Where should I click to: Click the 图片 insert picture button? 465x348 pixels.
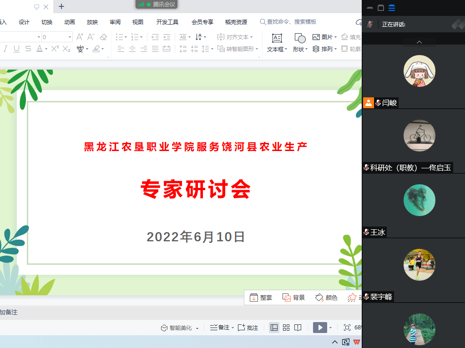click(324, 37)
